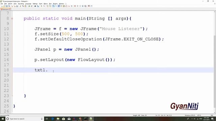Open the View menu

pos(15,4)
